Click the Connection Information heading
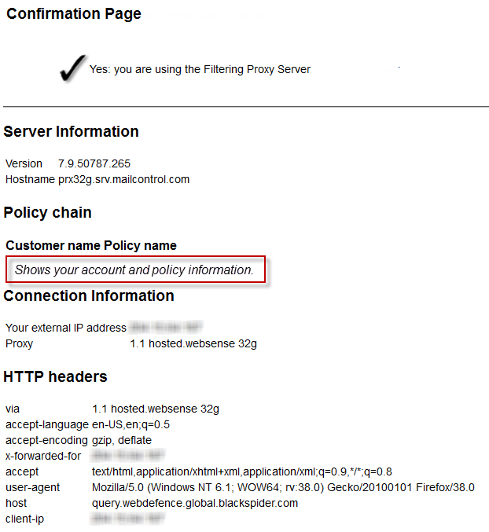Screen dimensions: 489x532 click(x=89, y=295)
